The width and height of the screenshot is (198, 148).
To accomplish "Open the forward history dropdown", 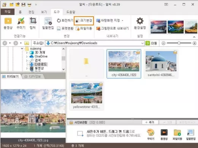I will tap(21, 43).
